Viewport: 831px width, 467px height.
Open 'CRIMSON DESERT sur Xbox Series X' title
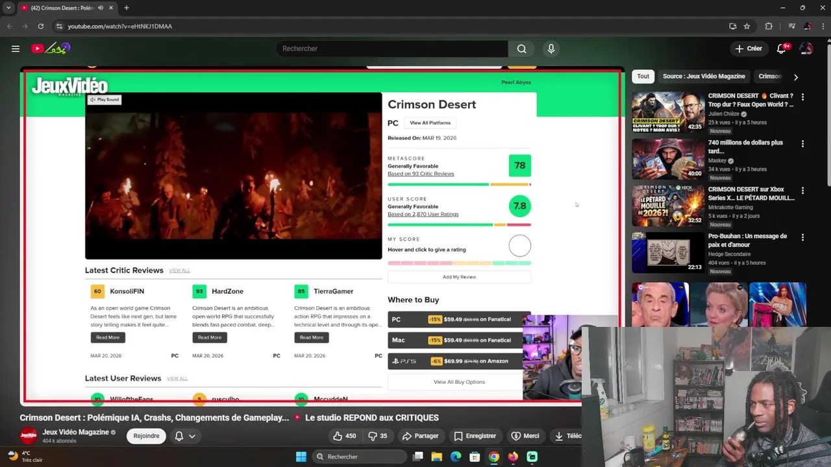coord(750,193)
